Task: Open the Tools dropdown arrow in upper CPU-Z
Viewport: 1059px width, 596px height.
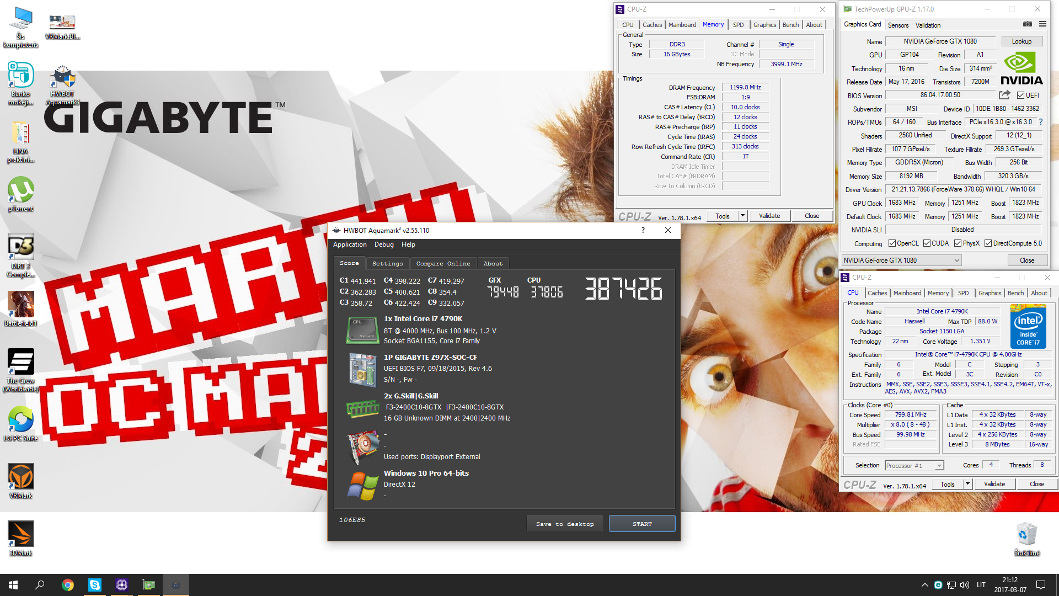Action: 742,216
